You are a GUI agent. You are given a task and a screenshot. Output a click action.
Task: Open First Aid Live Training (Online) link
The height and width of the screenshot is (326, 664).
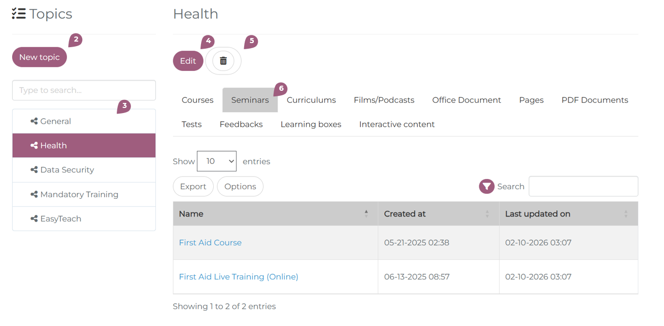pyautogui.click(x=239, y=277)
